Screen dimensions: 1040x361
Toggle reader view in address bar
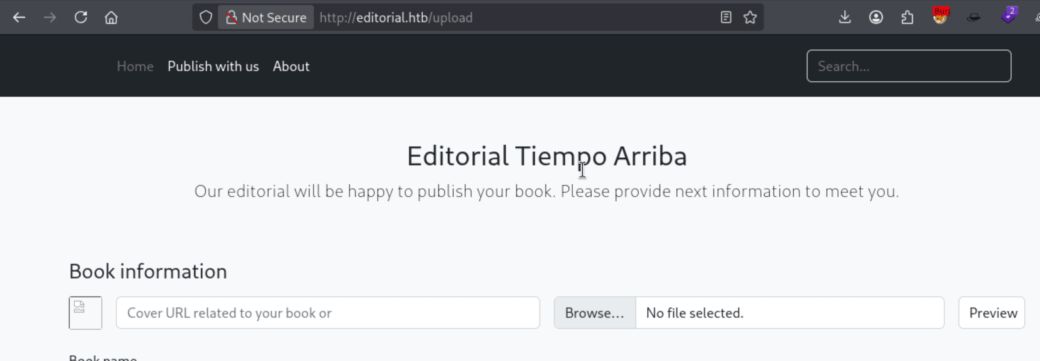coord(726,17)
